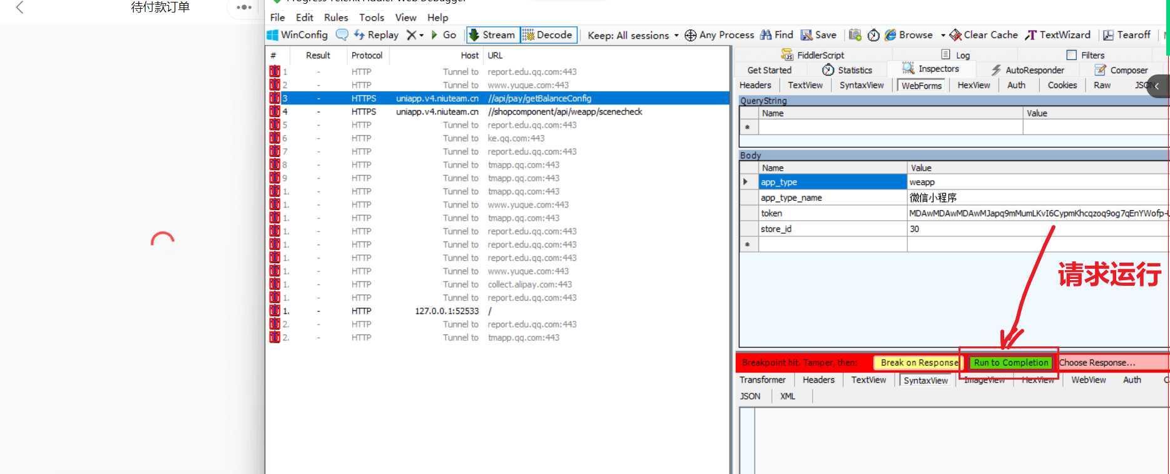
Task: Select the getBalanceConfig session row
Action: [498, 98]
